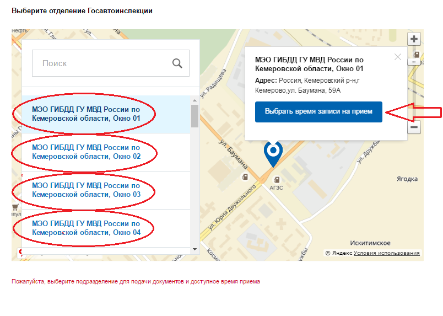
Task: Close the address popup balloon
Action: pyautogui.click(x=398, y=56)
